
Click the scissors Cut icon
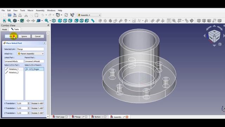26,15
